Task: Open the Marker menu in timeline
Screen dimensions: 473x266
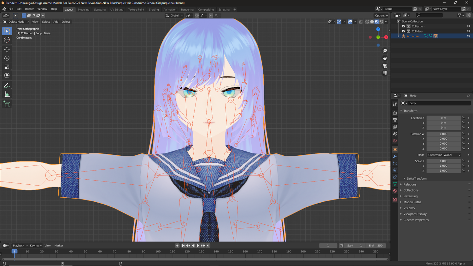Action: pos(59,246)
